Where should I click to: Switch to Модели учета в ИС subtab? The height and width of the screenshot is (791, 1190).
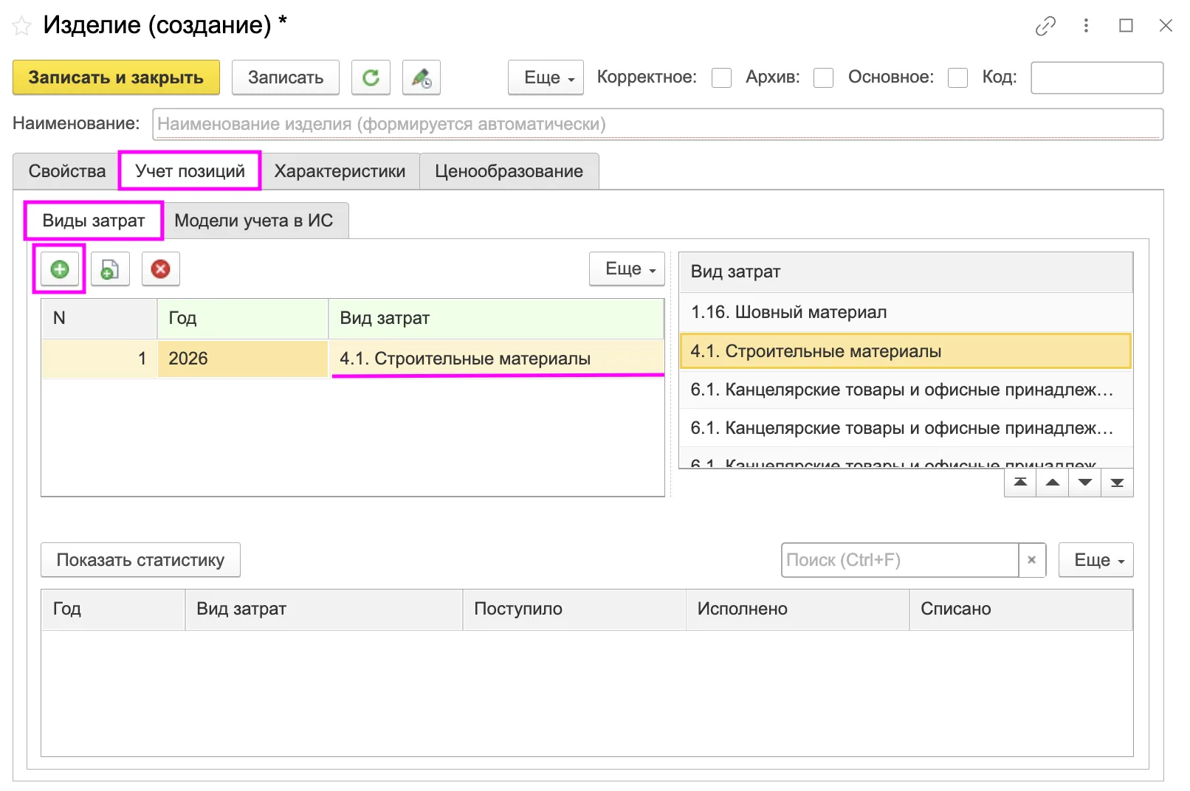click(254, 221)
